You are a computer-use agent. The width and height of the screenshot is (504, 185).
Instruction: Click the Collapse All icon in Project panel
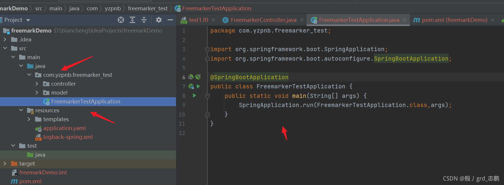(144, 20)
